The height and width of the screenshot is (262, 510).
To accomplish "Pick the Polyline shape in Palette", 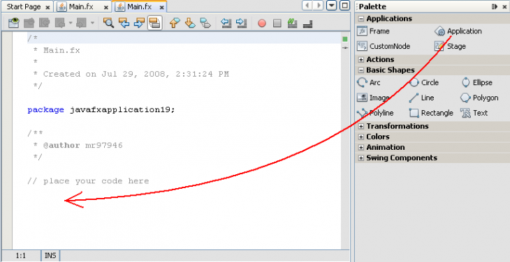I will (x=375, y=113).
